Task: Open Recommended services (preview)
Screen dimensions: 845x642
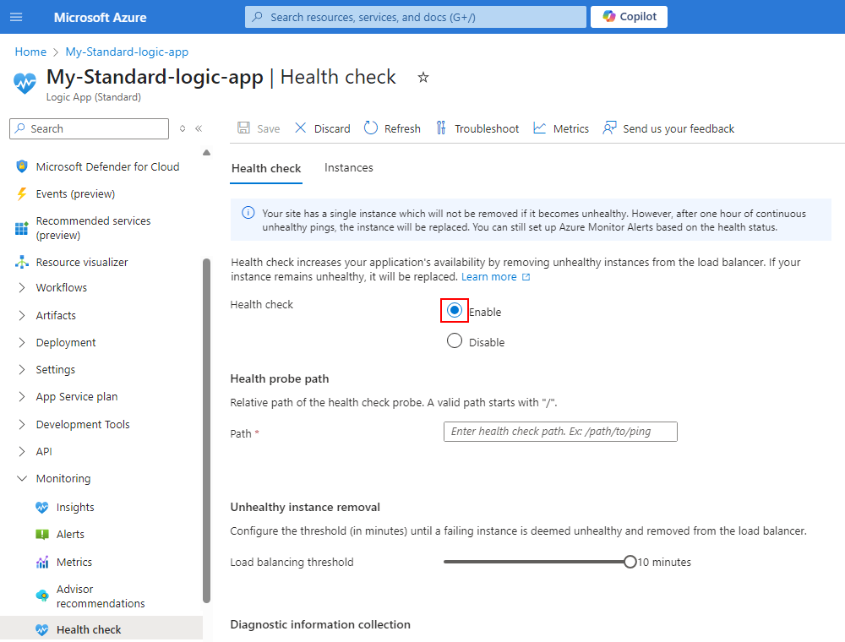Action: pyautogui.click(x=93, y=228)
